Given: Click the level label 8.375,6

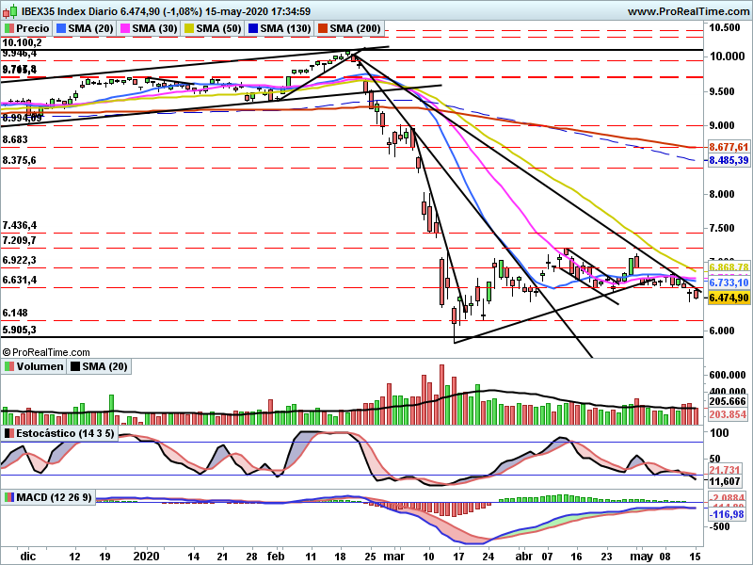Looking at the screenshot, I should [x=19, y=160].
